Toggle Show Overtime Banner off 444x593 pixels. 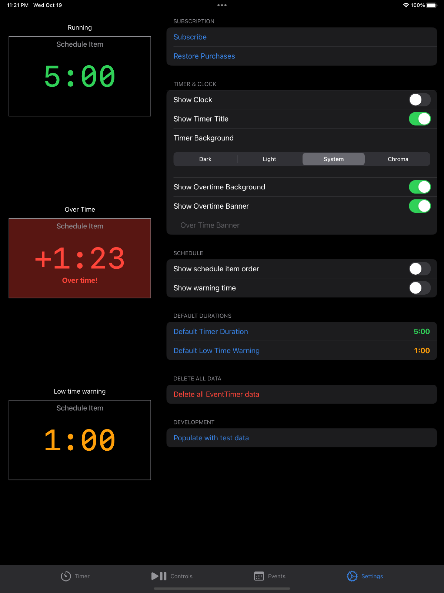[x=419, y=206]
